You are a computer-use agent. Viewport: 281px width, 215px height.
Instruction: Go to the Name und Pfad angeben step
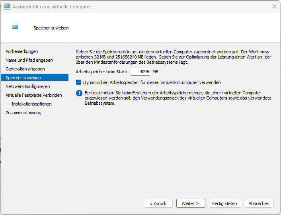coord(29,60)
